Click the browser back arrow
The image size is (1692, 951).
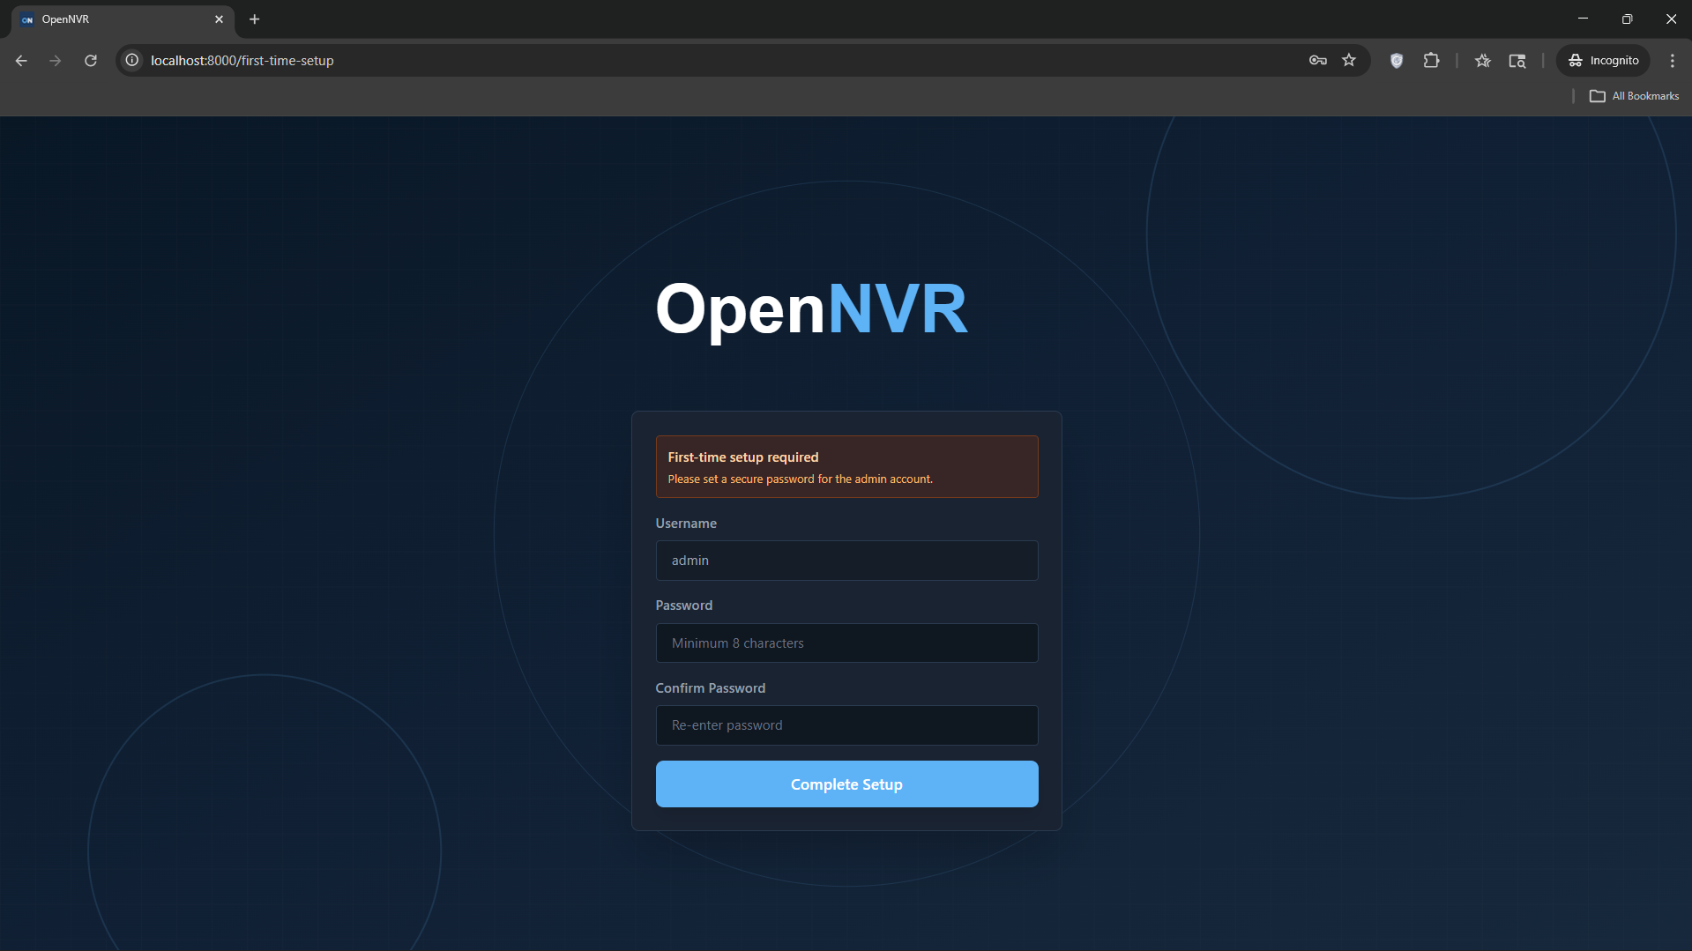(21, 61)
